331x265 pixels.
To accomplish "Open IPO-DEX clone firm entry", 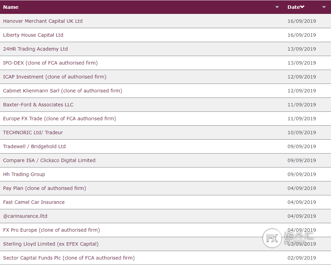I will coord(50,63).
